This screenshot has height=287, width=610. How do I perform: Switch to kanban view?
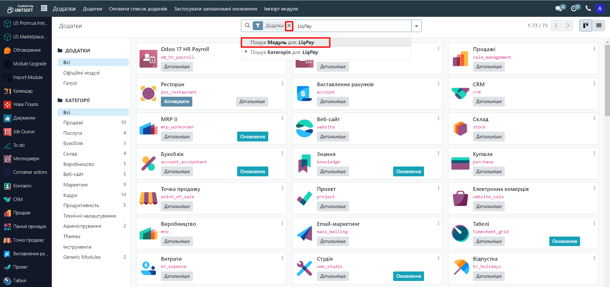click(x=586, y=26)
